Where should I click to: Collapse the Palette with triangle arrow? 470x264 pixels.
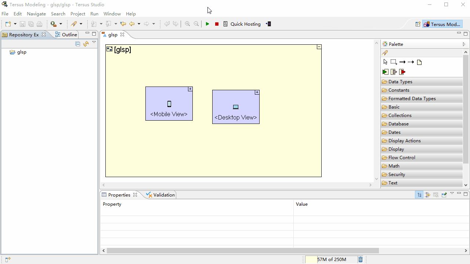click(464, 44)
